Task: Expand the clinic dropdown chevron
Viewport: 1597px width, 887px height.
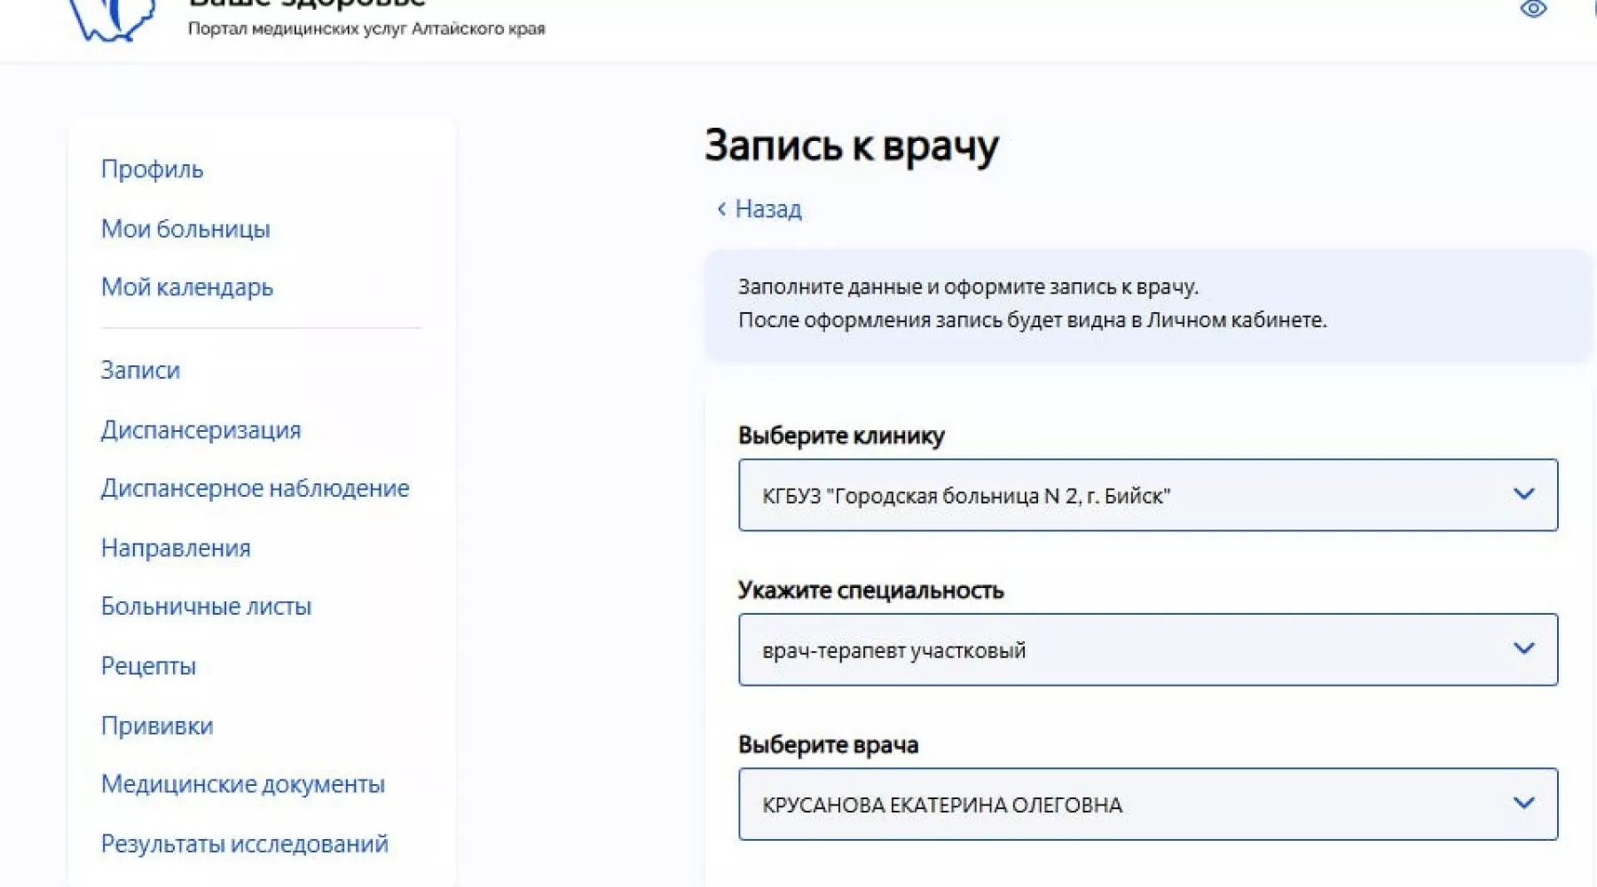Action: pos(1523,494)
